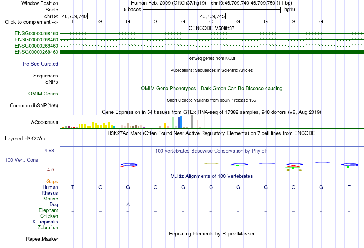Click the GENCODE V50lift37 track title
Viewport: 364px width, 248px height.
[x=212, y=28]
